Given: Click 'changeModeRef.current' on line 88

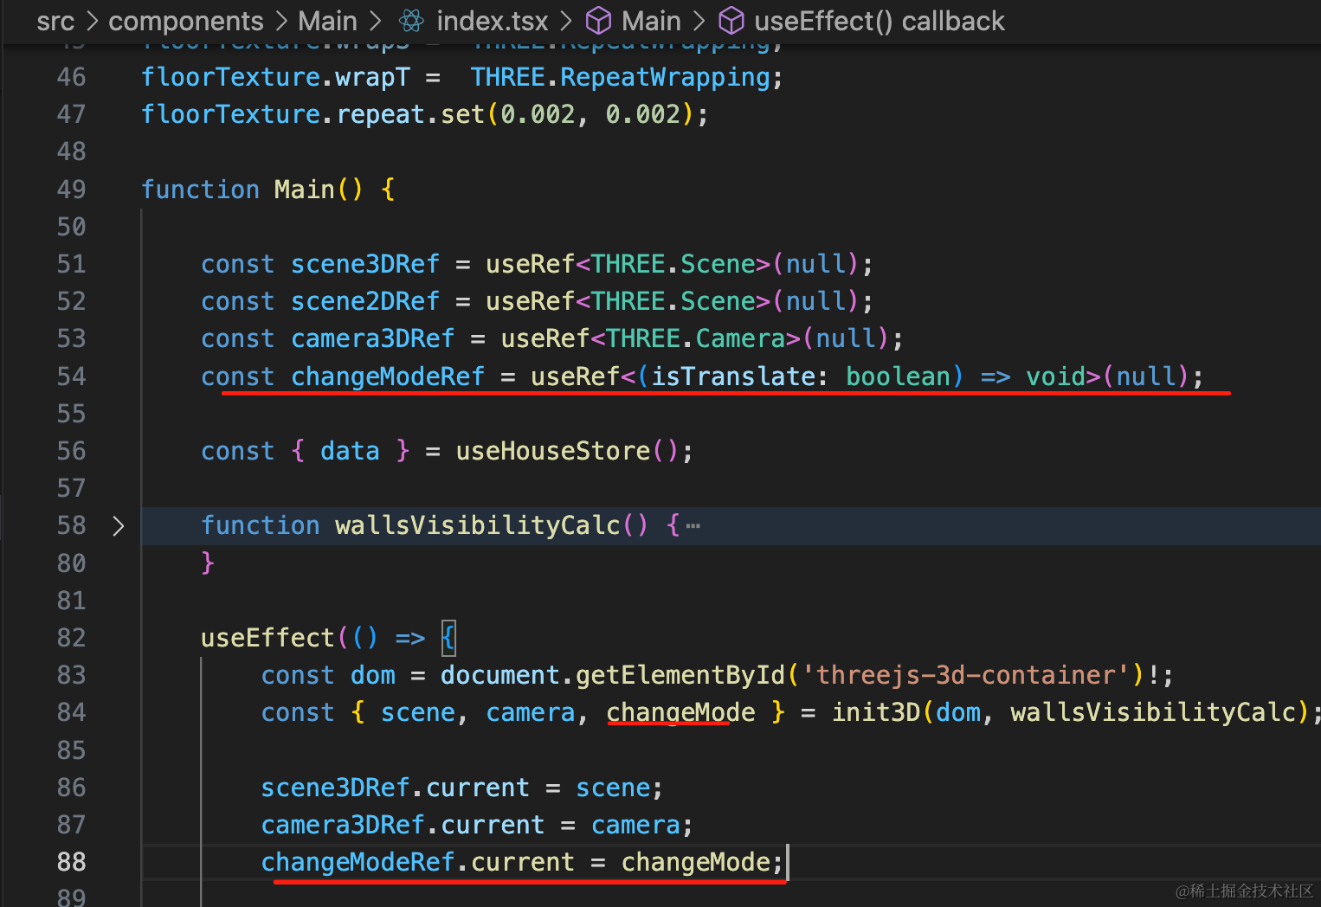Looking at the screenshot, I should click(417, 862).
